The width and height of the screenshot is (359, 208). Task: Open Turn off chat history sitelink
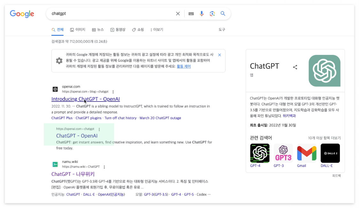(x=120, y=118)
